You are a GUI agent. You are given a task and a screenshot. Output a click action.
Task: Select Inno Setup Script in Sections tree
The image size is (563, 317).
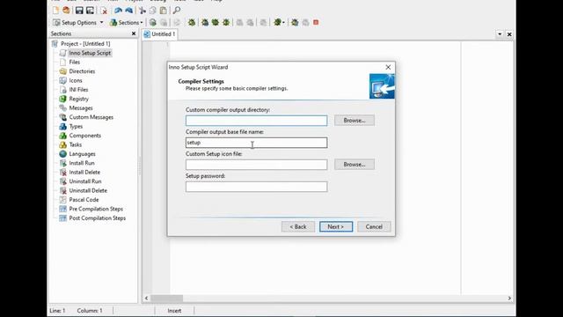coord(90,53)
